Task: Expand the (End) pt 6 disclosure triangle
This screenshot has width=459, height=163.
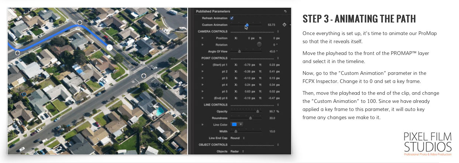Action: pos(203,98)
